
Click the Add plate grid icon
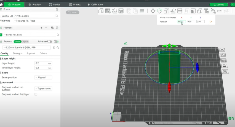(108, 11)
